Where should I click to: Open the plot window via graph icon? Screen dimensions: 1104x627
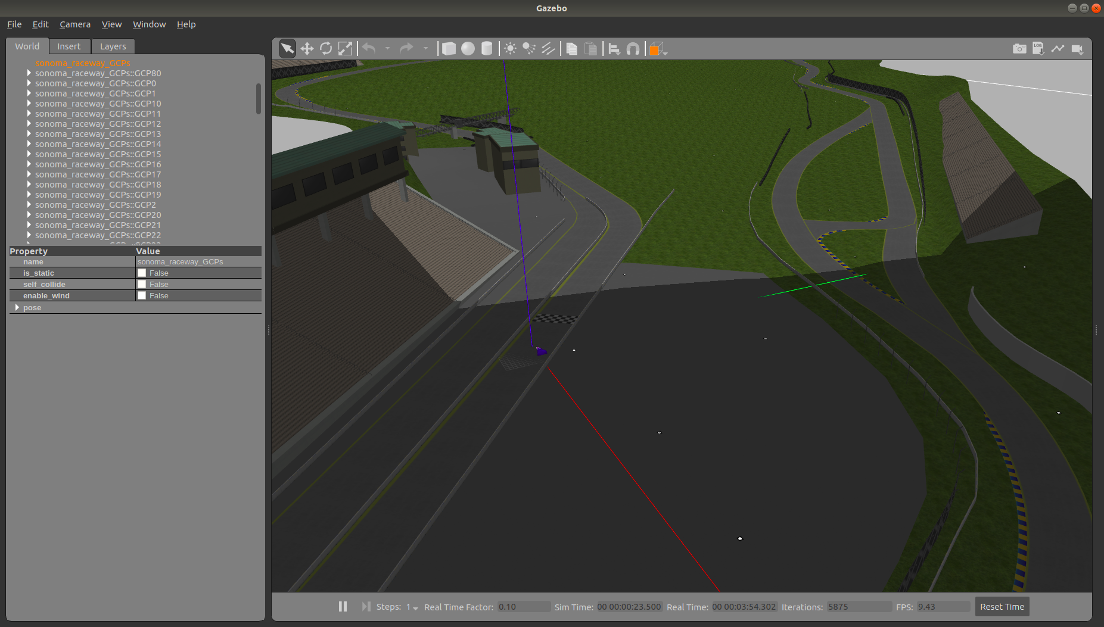point(1058,49)
